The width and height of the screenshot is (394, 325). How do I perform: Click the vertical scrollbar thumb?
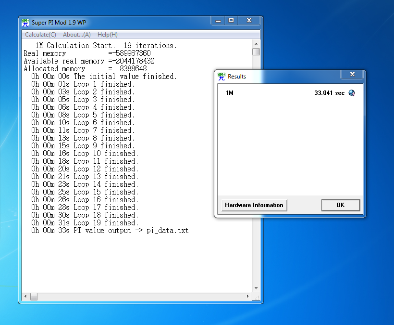coord(256,52)
